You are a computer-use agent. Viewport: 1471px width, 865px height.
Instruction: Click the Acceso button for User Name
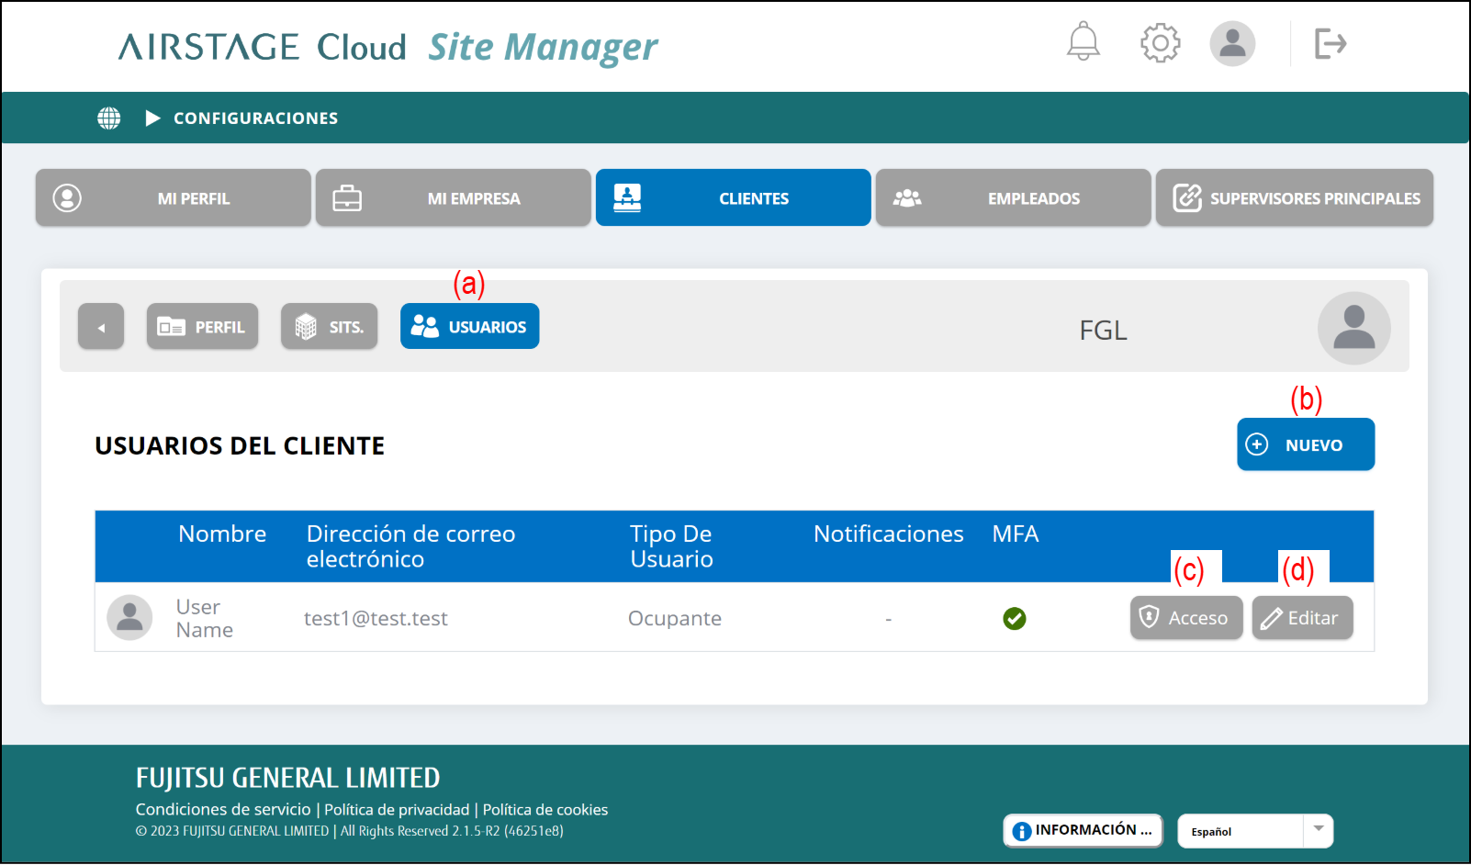[1185, 618]
